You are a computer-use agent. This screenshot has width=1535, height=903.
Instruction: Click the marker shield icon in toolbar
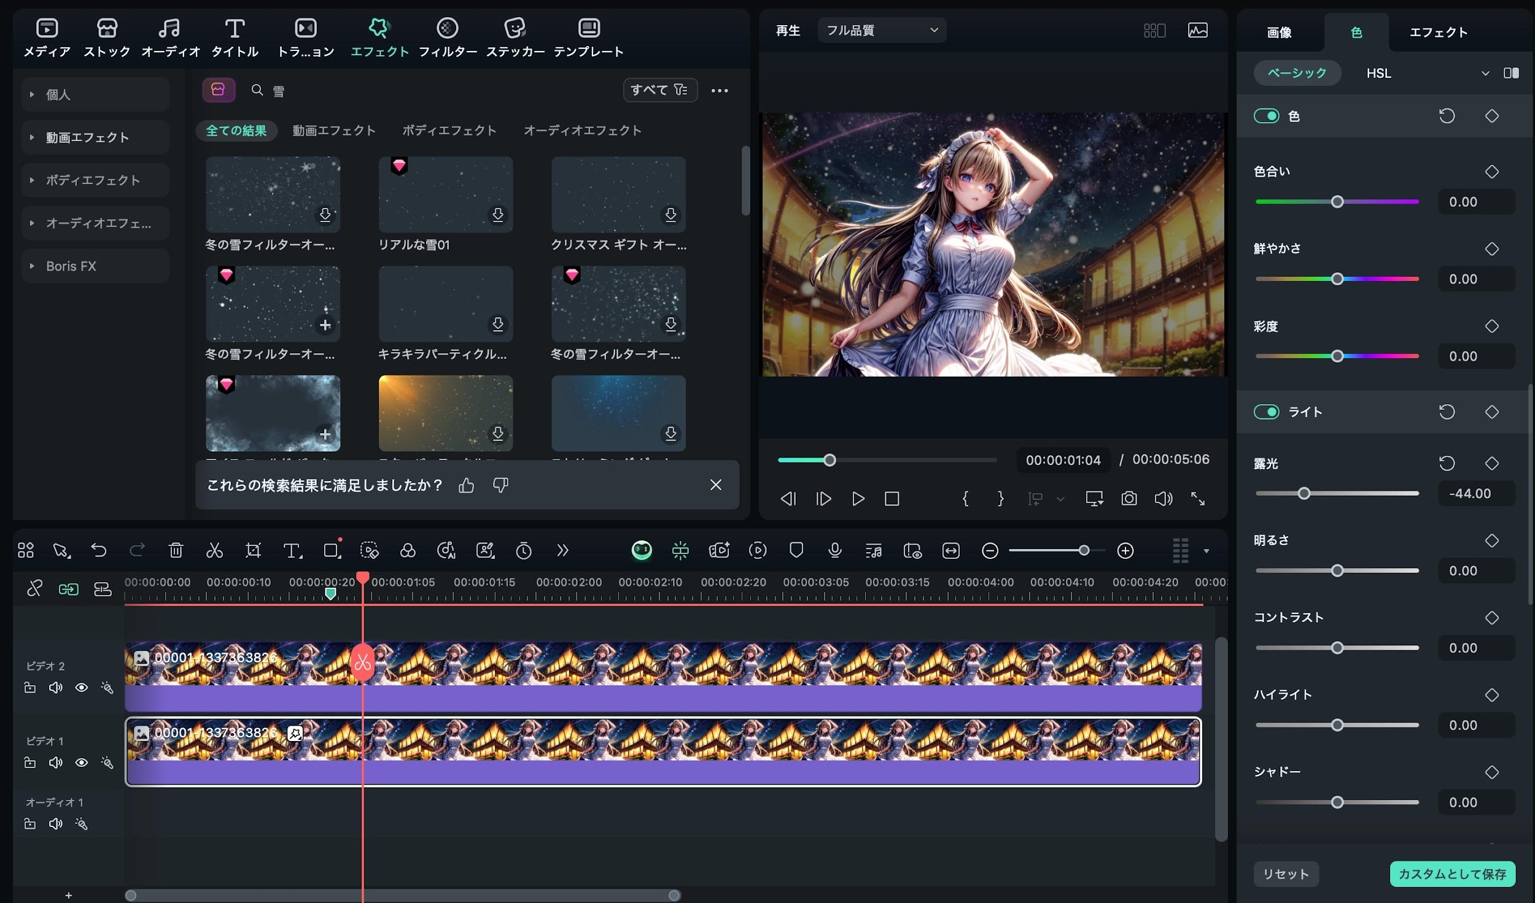[x=796, y=550]
